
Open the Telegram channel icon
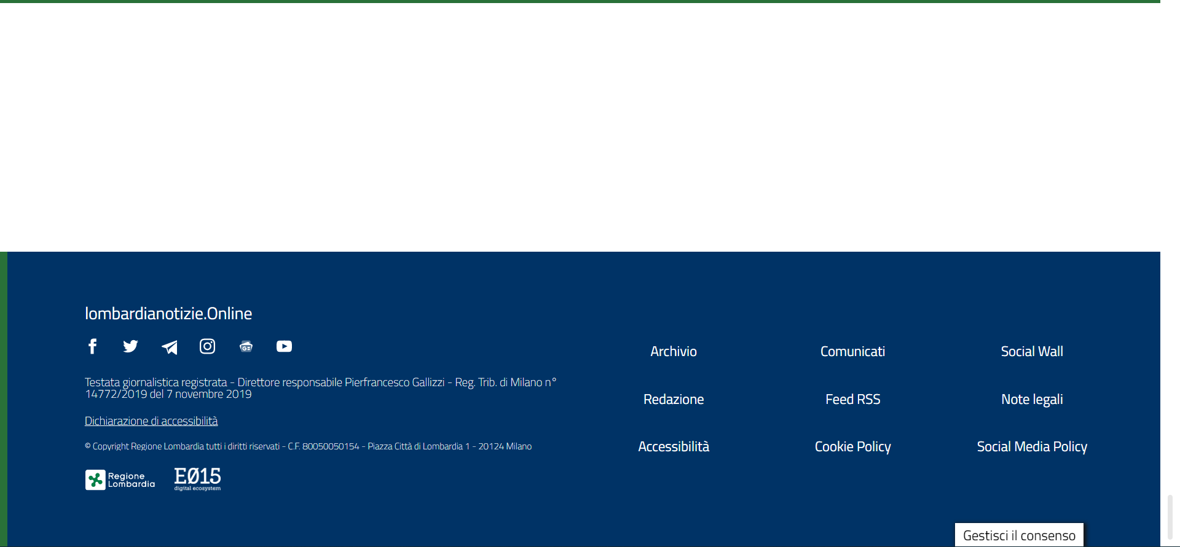tap(170, 347)
